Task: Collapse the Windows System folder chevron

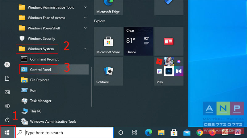Action: 85,49
